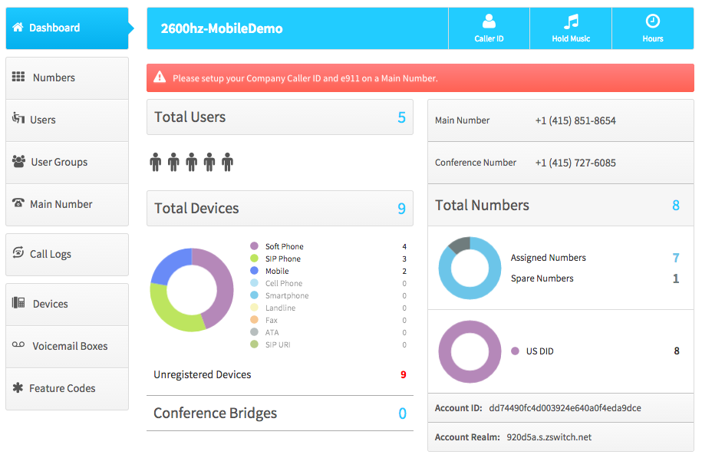
Task: Click the Hold Music note icon
Action: [x=571, y=21]
